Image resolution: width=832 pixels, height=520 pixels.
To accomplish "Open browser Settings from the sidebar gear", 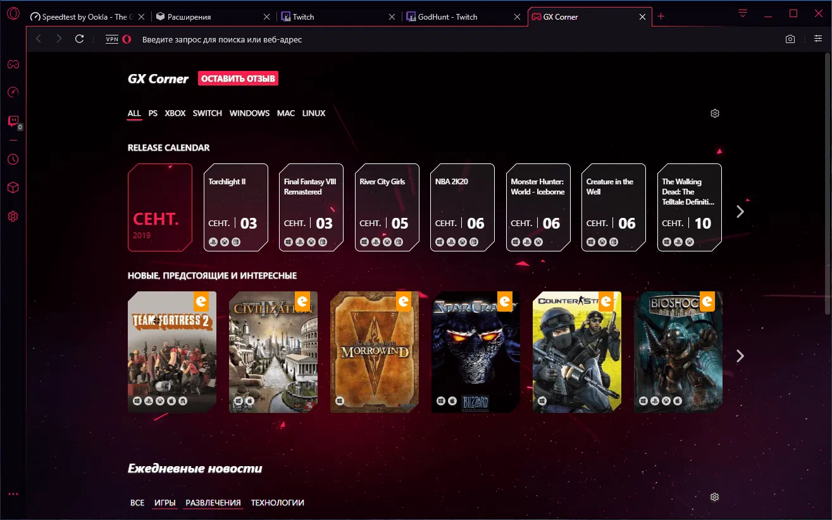I will [13, 216].
